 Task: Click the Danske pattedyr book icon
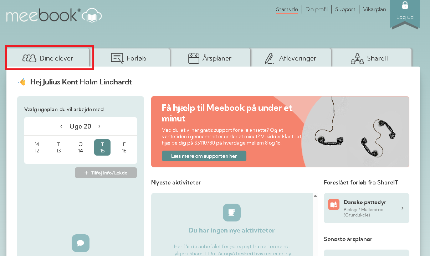[334, 204]
